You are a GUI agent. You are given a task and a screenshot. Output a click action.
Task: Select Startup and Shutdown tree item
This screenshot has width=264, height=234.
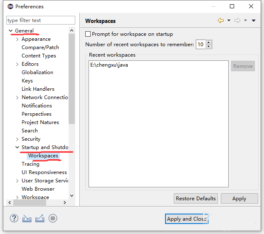pyautogui.click(x=45, y=147)
